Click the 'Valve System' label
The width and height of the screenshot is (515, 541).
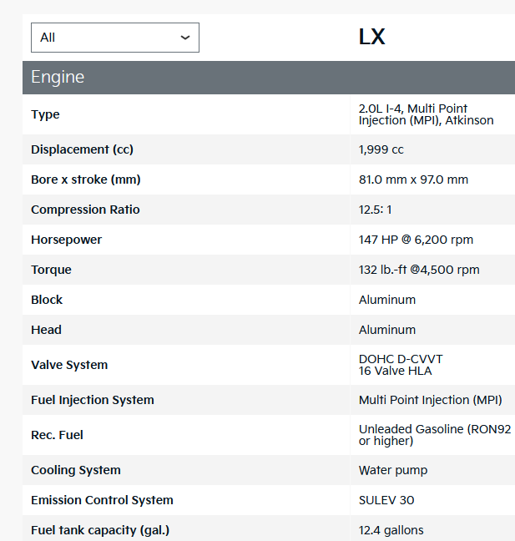click(69, 365)
